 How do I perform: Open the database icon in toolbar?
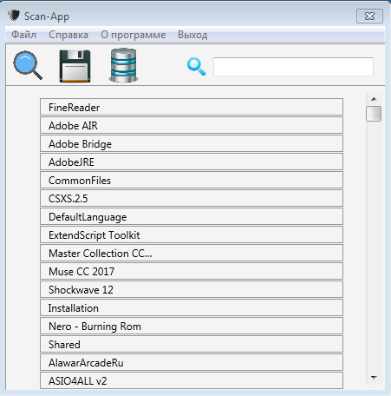[x=123, y=65]
